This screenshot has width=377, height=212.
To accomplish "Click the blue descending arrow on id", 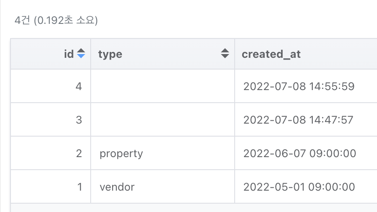I will [x=81, y=56].
